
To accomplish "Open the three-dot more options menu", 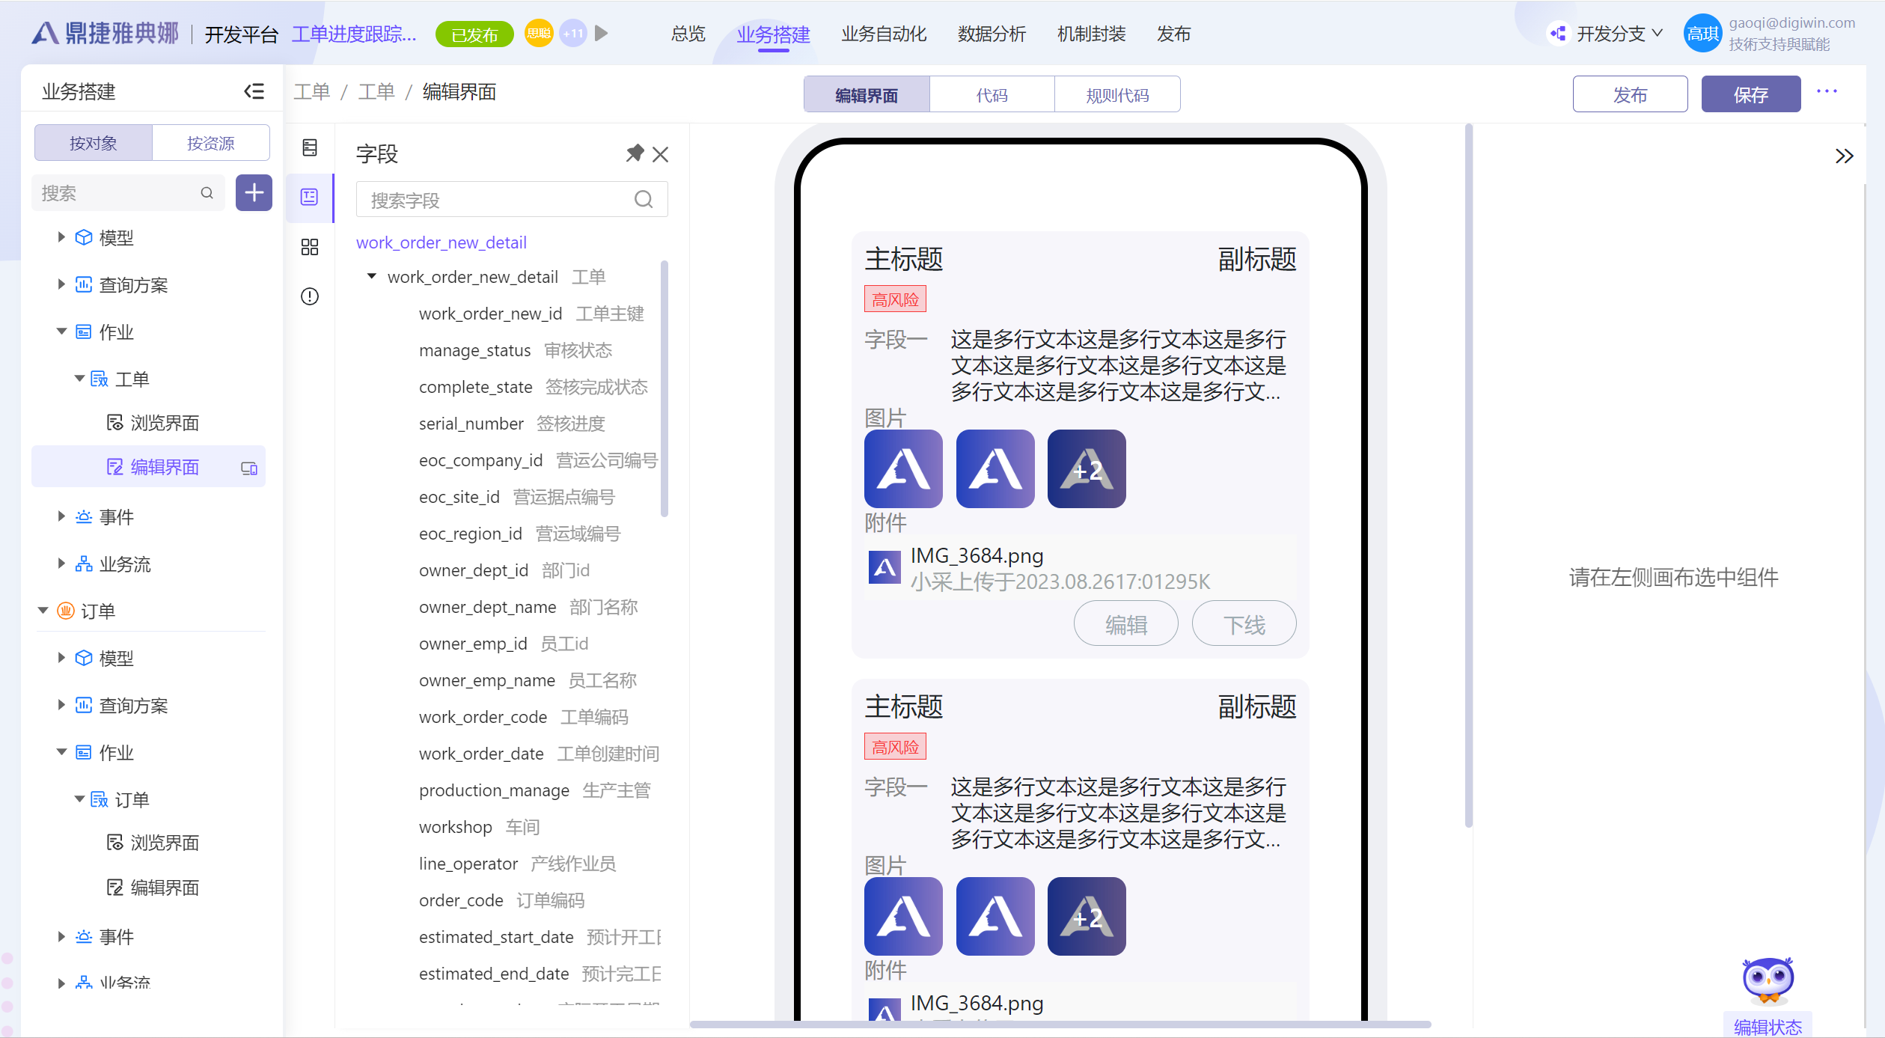I will pyautogui.click(x=1827, y=91).
